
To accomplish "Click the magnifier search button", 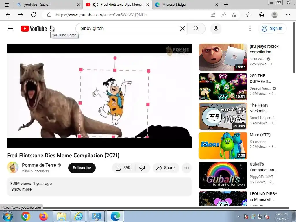I will point(196,29).
